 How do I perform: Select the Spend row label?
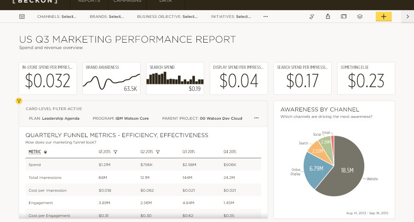point(34,165)
